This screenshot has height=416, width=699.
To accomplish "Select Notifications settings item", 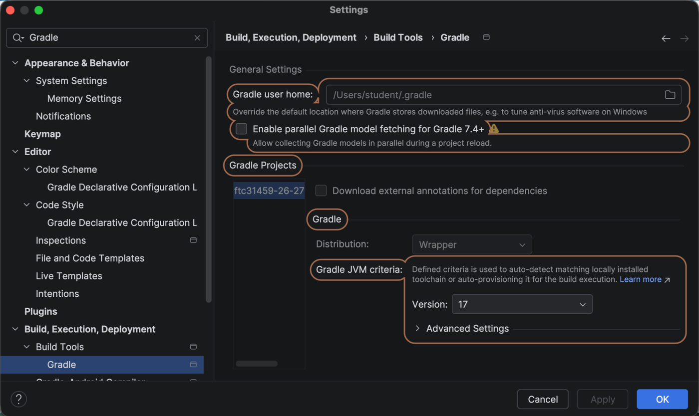I will pyautogui.click(x=63, y=116).
